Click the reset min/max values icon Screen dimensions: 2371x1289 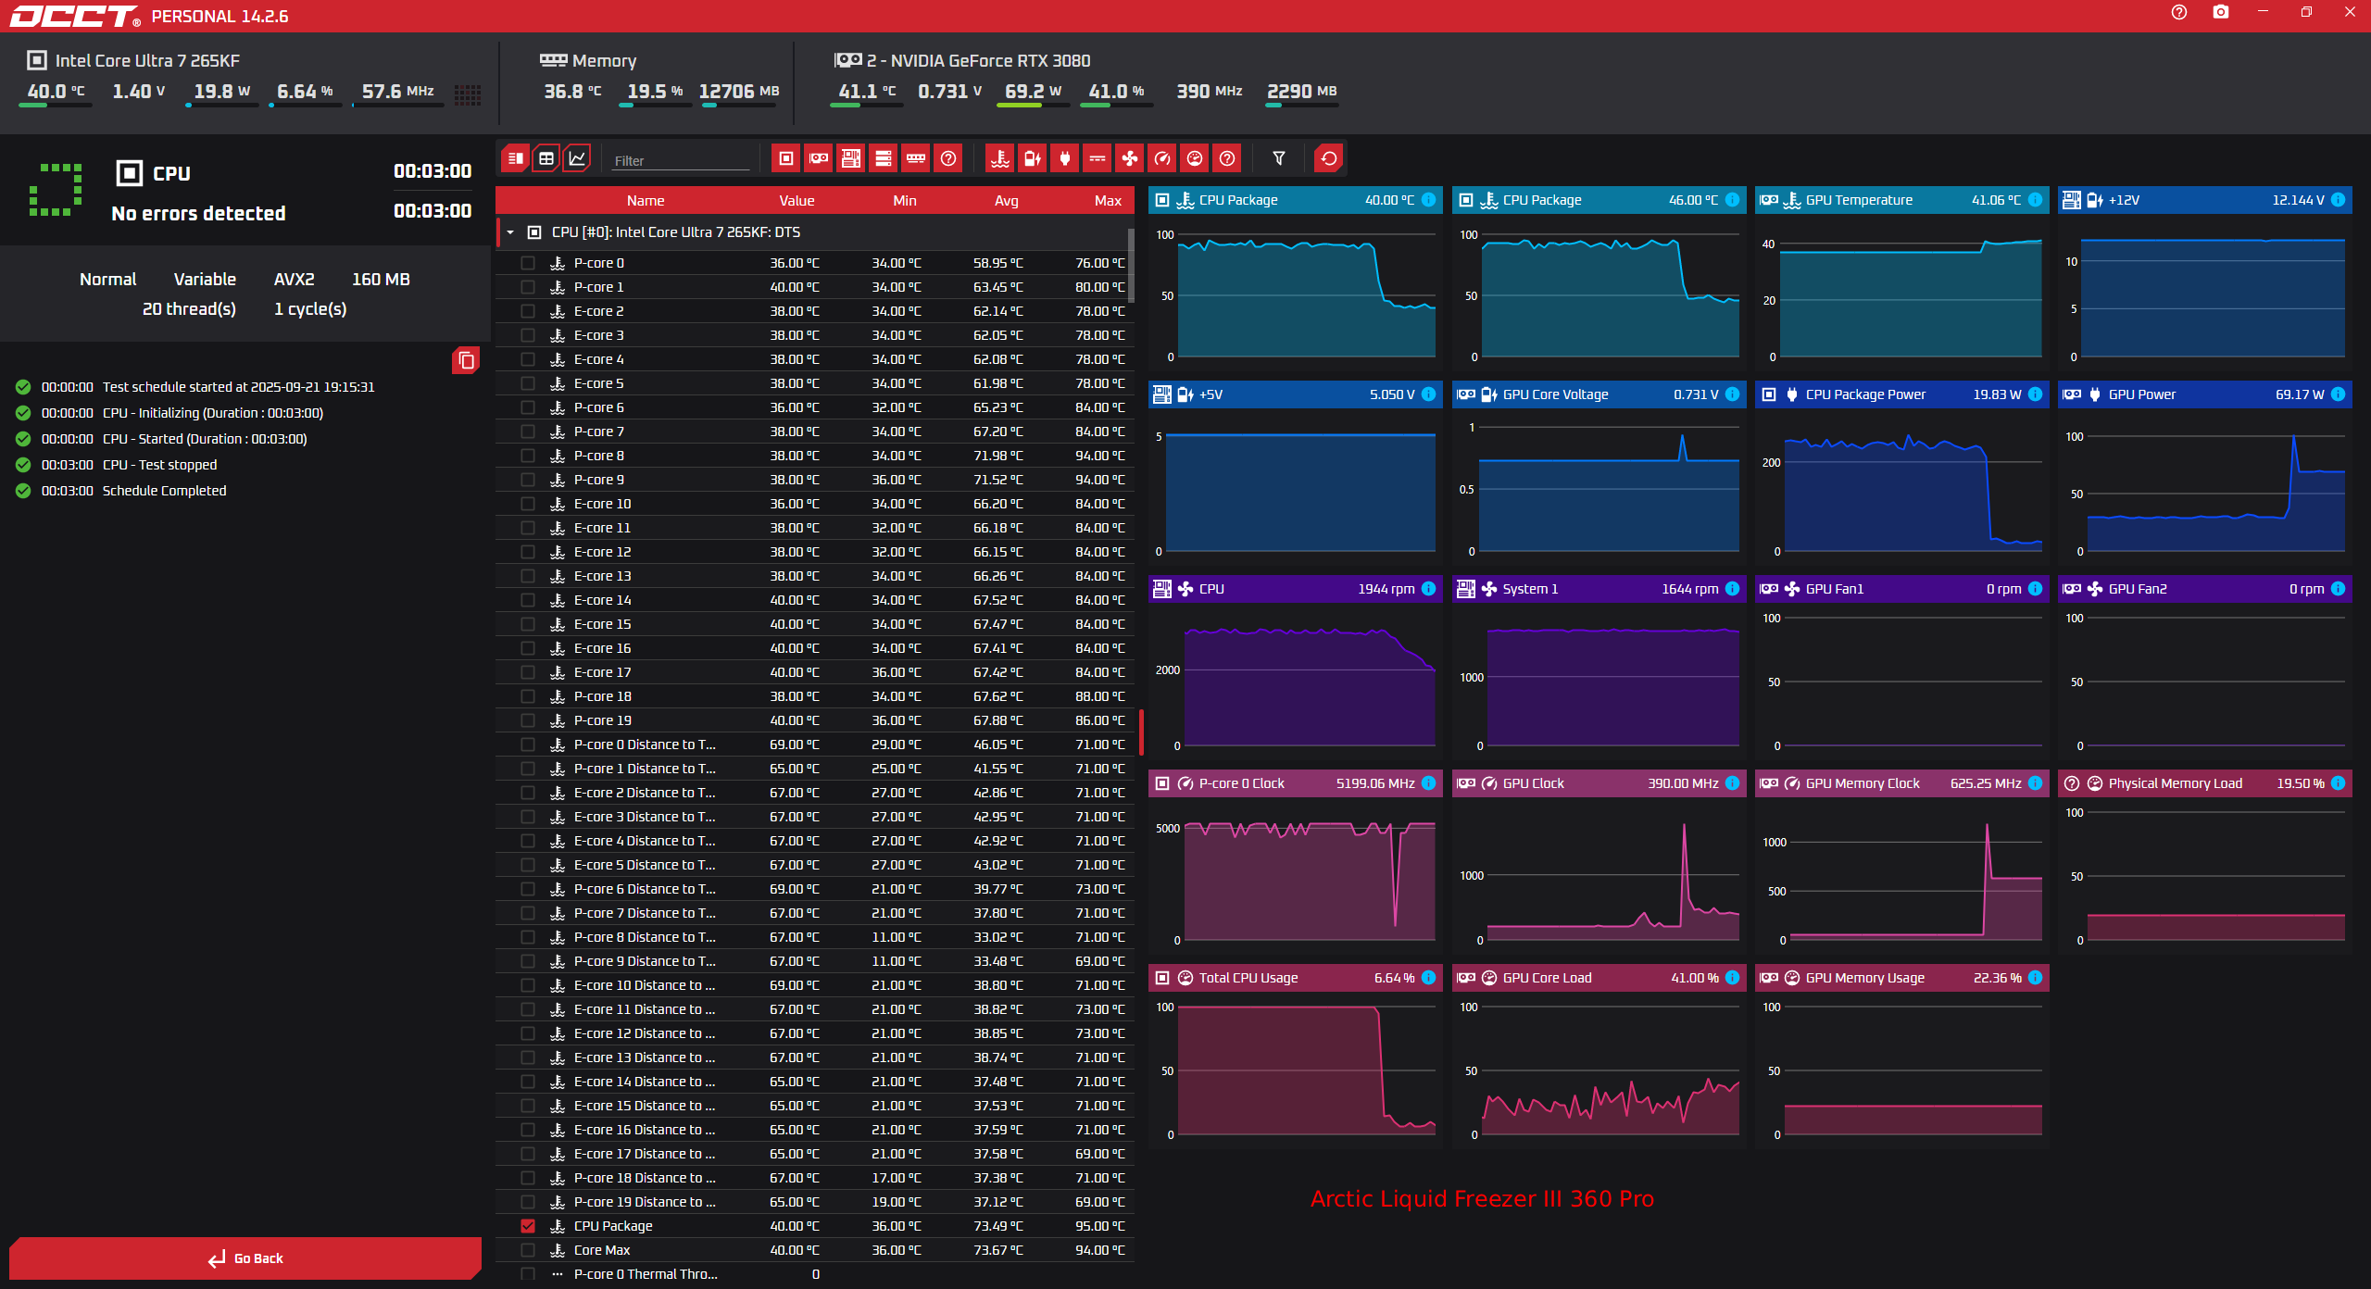pos(1329,158)
